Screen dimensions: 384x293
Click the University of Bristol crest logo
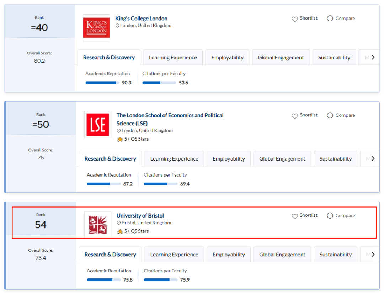click(98, 225)
